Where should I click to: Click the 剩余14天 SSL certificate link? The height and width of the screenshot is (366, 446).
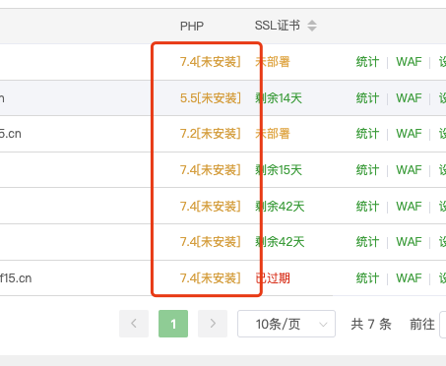point(279,98)
